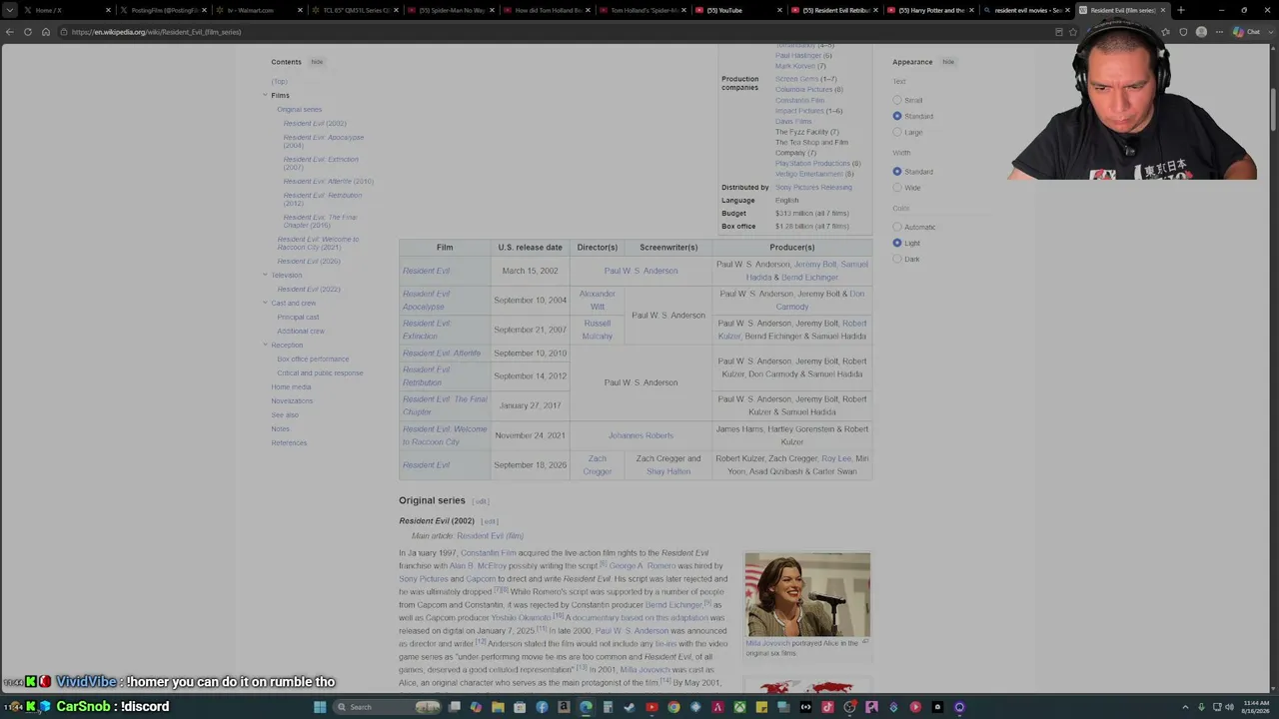The height and width of the screenshot is (719, 1279).
Task: Click the browser back arrow
Action: click(x=10, y=32)
